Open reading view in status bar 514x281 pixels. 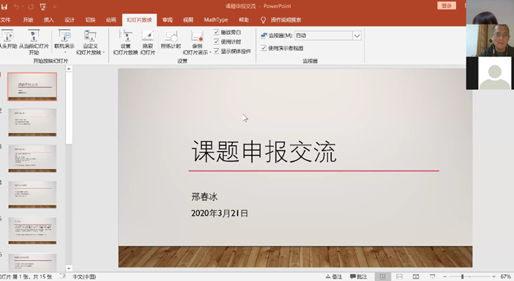[416, 277]
